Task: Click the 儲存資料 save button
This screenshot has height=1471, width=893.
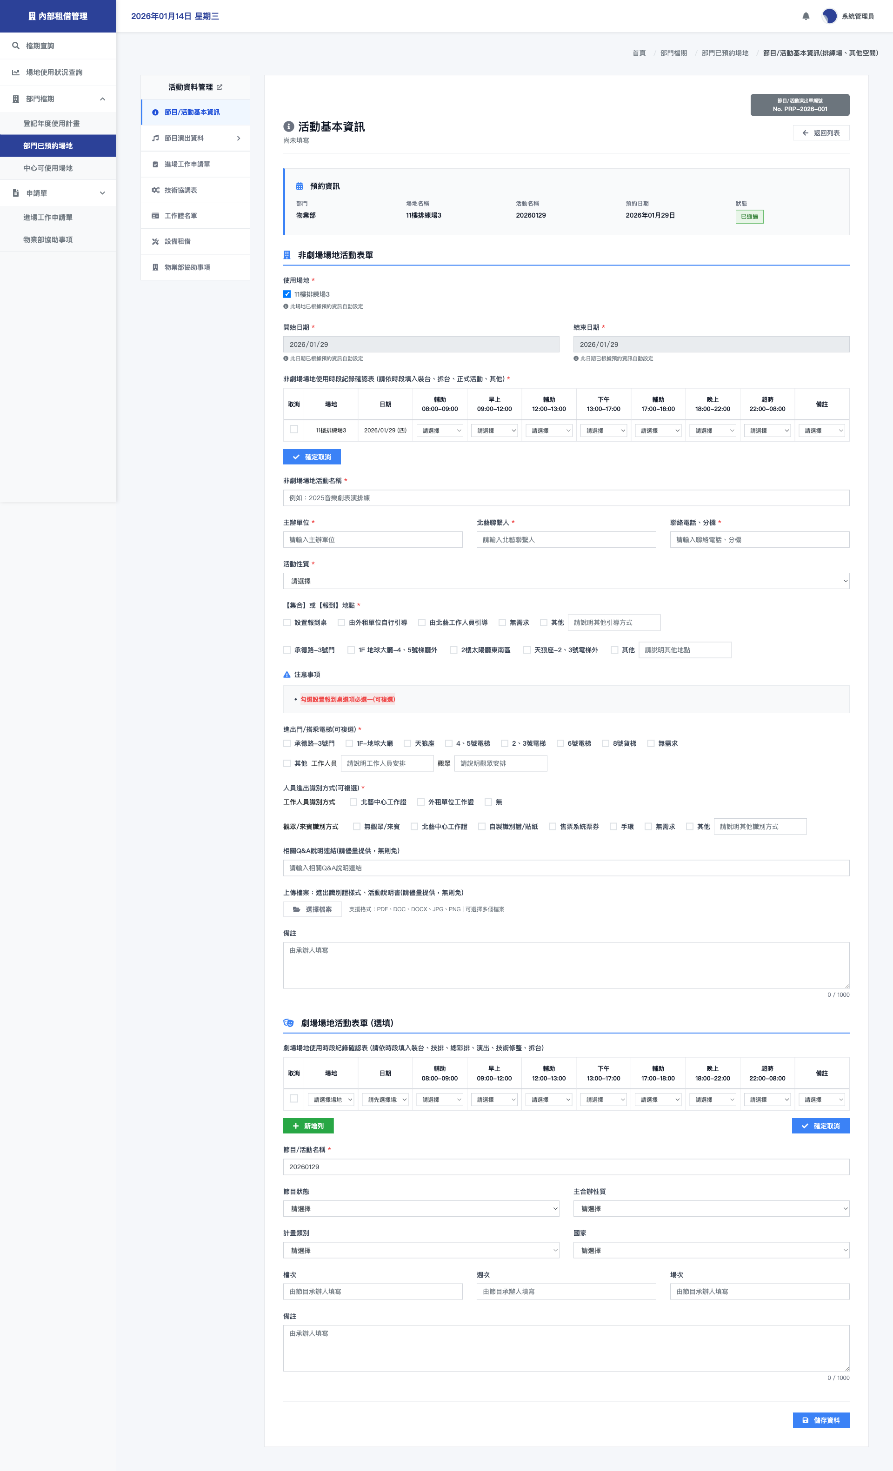Action: pyautogui.click(x=821, y=1420)
